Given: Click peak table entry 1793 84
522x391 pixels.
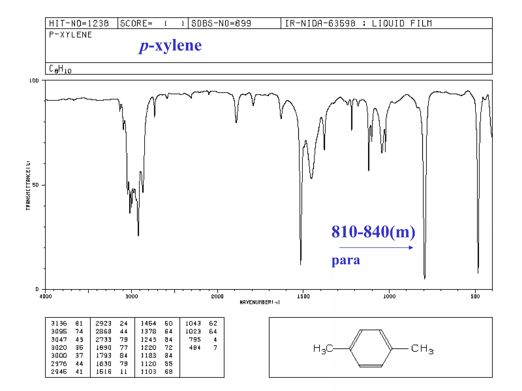Looking at the screenshot, I should tap(112, 355).
